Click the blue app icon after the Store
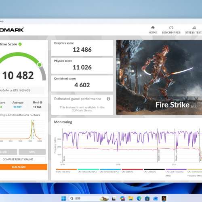The width and height of the screenshot is (202, 202). [x=156, y=198]
